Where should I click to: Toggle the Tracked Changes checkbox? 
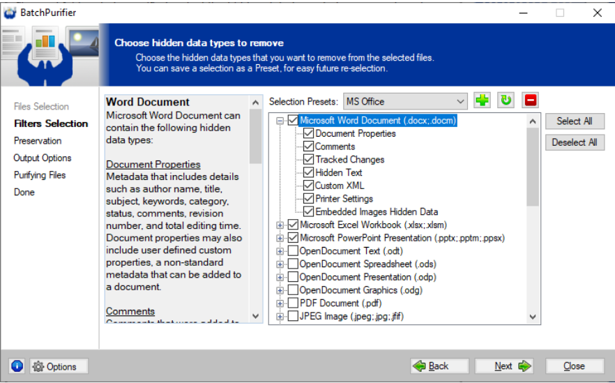(309, 160)
